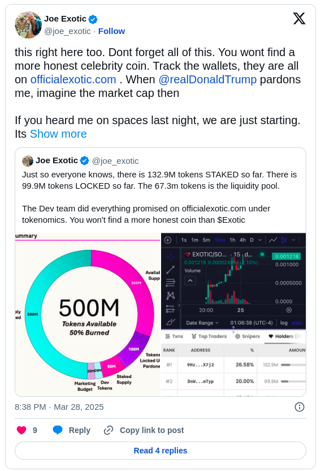Select the trend line drawing tool
The image size is (325, 471).
[x=171, y=270]
